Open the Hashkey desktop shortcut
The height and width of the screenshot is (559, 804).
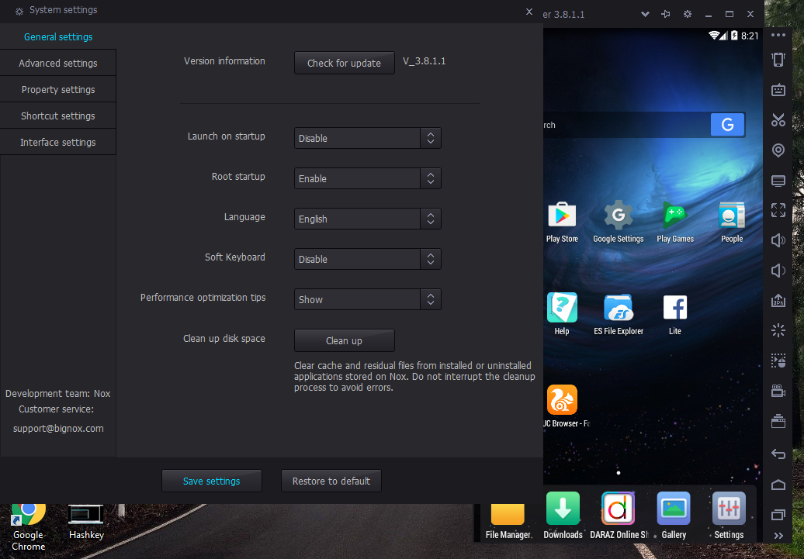tap(86, 522)
